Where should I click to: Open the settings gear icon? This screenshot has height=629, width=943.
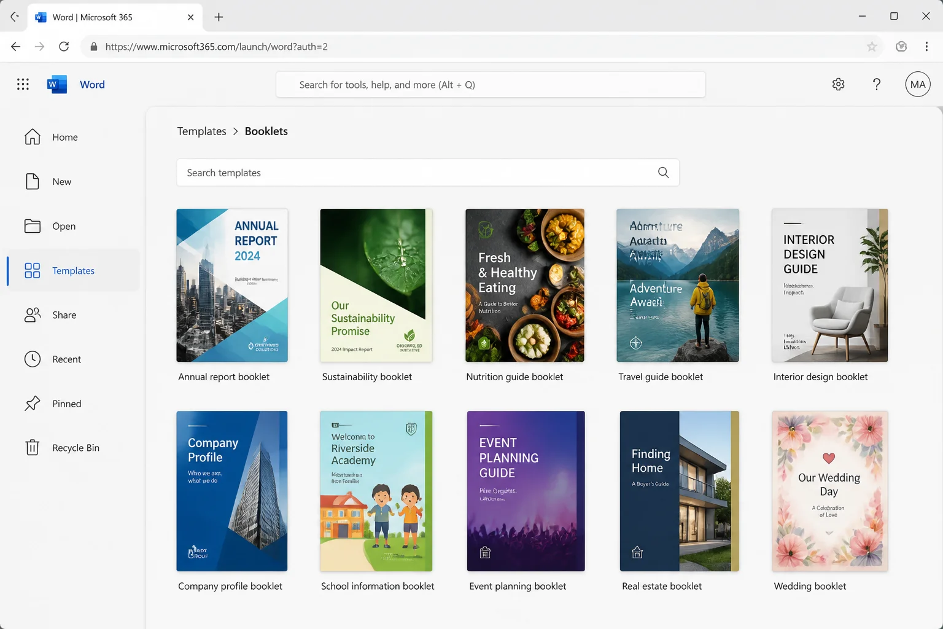838,84
